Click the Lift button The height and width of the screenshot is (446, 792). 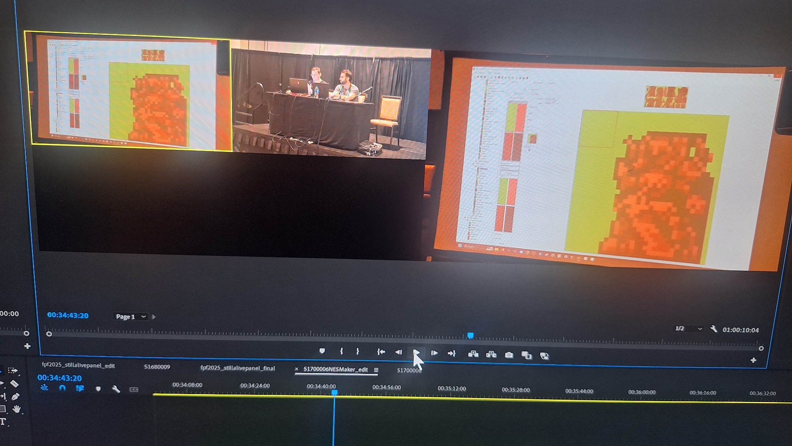coord(473,354)
